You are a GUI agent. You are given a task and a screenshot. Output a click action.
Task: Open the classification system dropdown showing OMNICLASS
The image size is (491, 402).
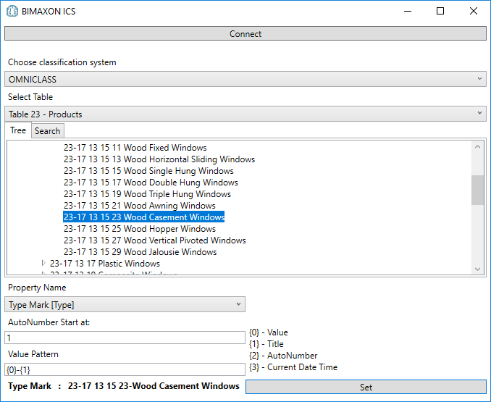[x=246, y=79]
